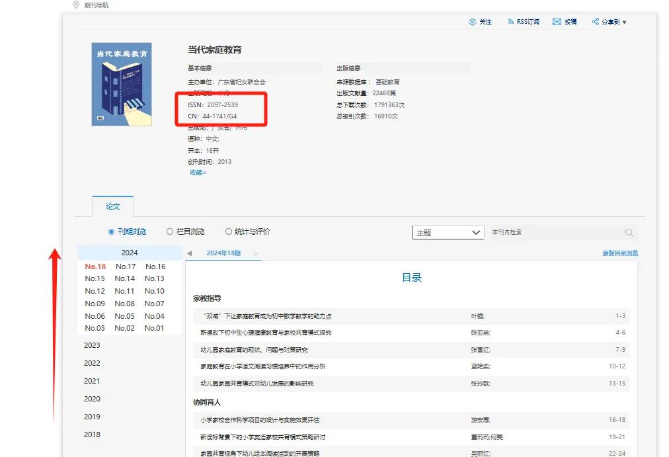The width and height of the screenshot is (669, 457).
Task: Open article 幼儿园家庭教育的现状、问题与对策研究
Action: (254, 350)
